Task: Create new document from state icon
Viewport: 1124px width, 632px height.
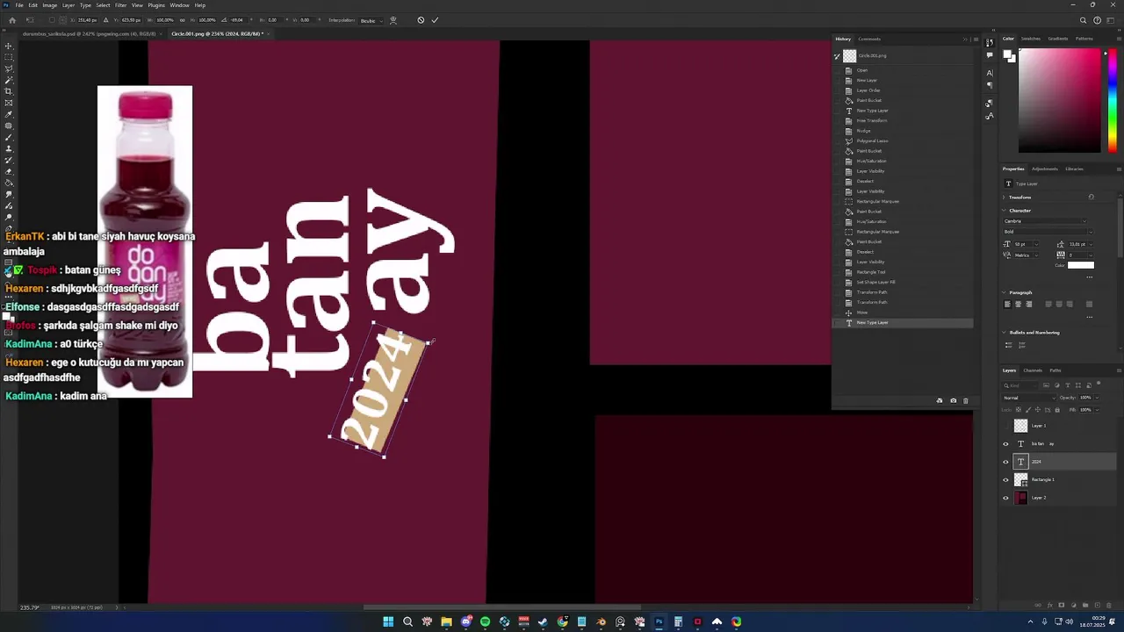Action: coord(940,401)
